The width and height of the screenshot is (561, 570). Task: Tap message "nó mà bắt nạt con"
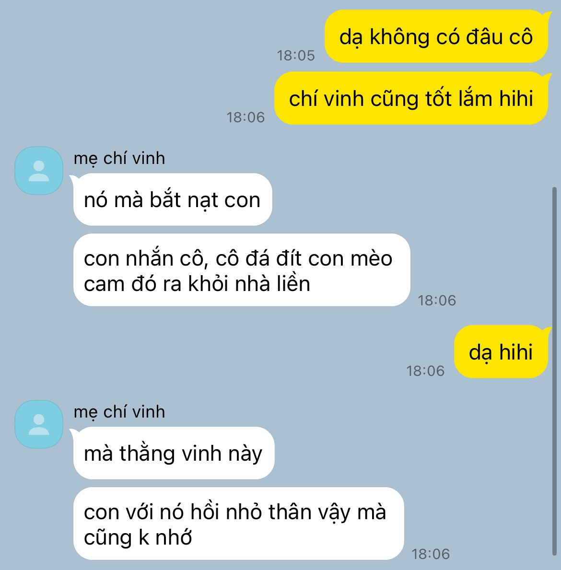[173, 199]
